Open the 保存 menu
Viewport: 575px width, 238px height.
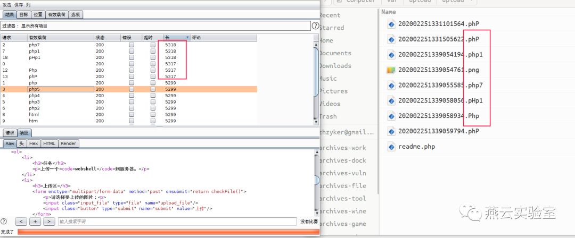[x=19, y=5]
